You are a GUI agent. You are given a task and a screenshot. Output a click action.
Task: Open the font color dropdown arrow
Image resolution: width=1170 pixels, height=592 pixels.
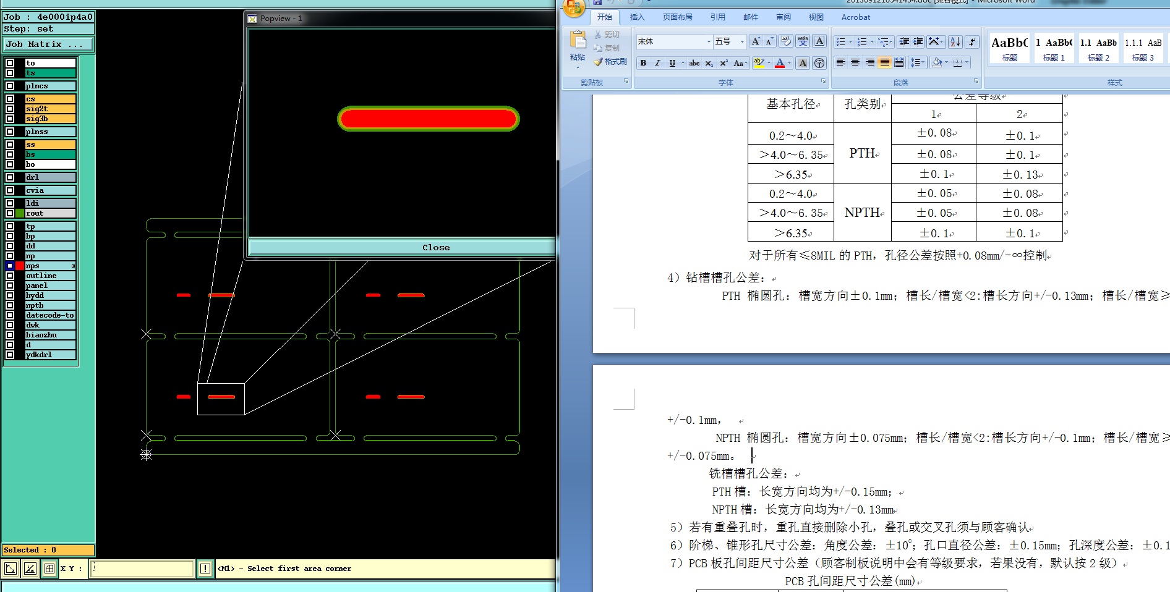pyautogui.click(x=790, y=63)
